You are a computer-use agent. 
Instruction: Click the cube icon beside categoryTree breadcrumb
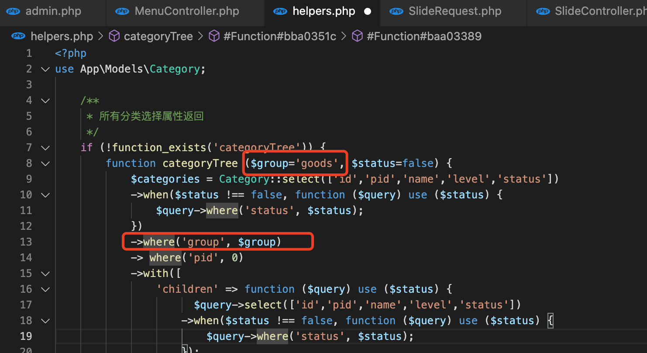[114, 36]
